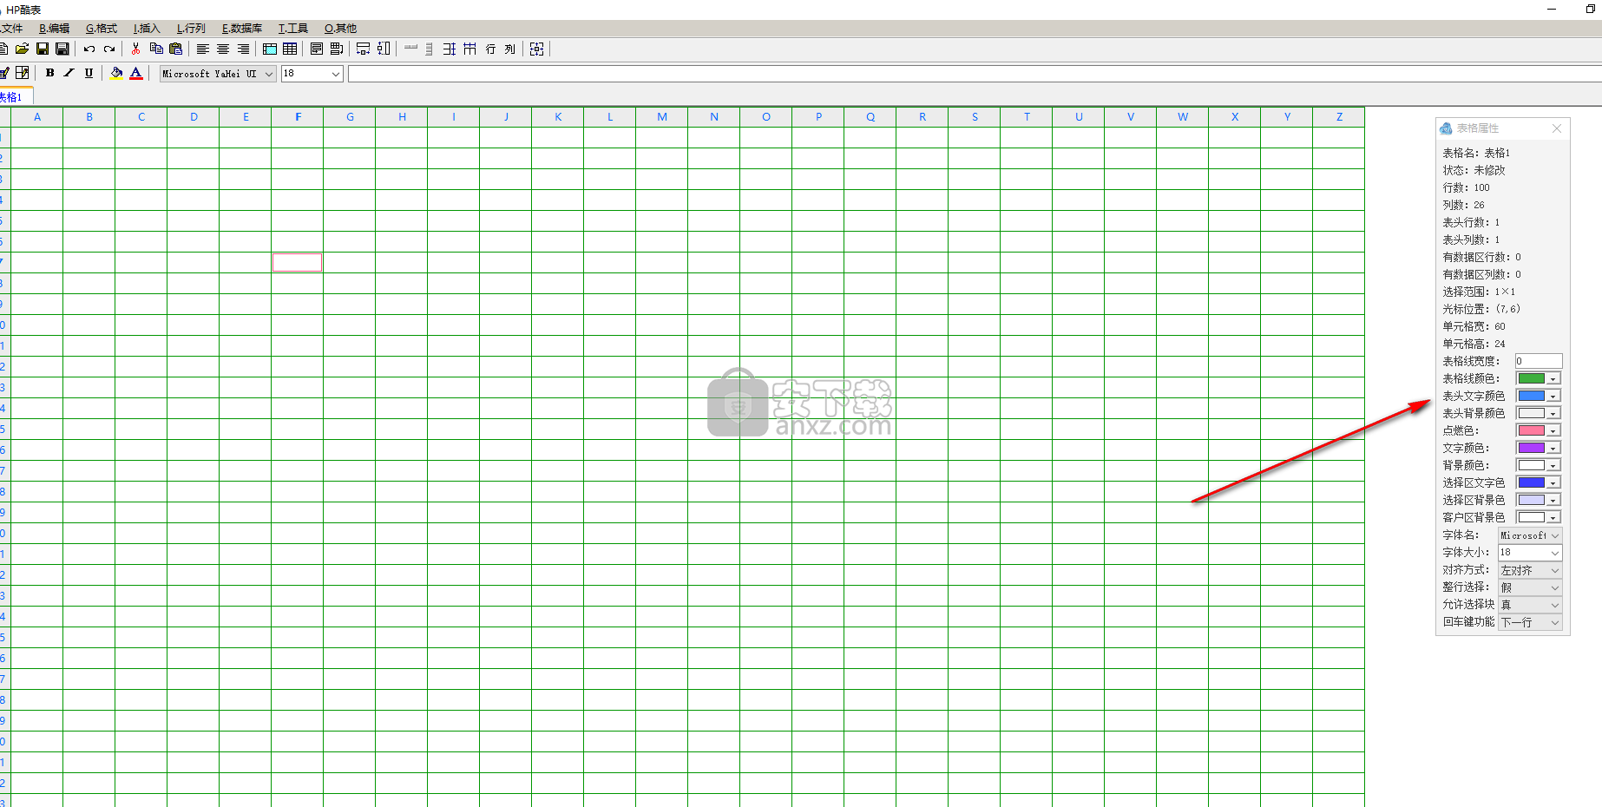The image size is (1602, 807).
Task: Click the second gray save-as floppy icon
Action: click(62, 49)
